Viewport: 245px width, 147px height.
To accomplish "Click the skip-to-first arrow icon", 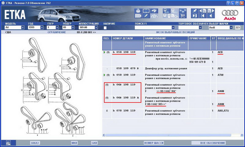I will (x=203, y=16).
